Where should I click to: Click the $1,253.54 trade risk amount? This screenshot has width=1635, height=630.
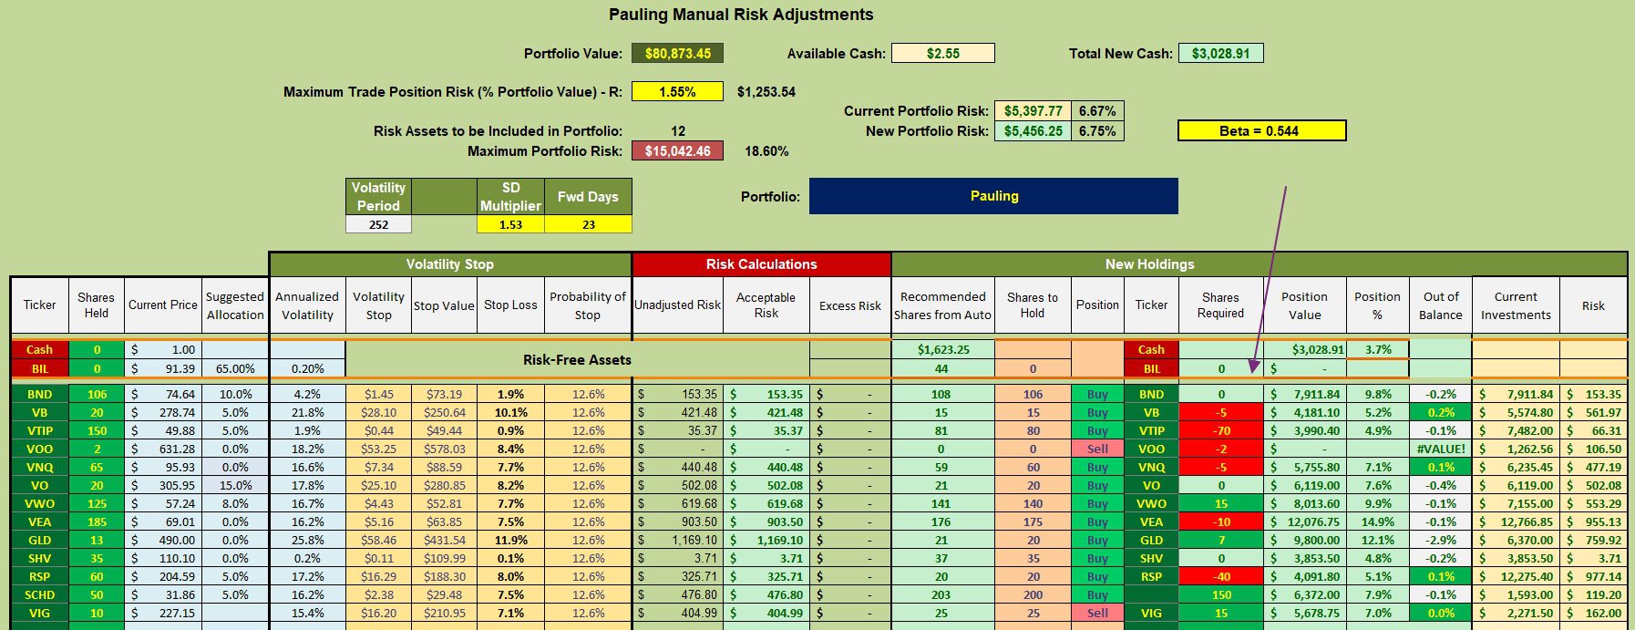coord(766,92)
